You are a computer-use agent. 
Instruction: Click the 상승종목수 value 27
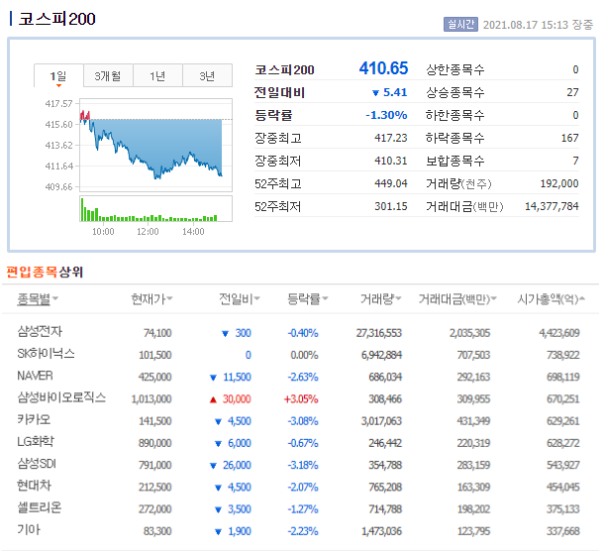(x=572, y=92)
